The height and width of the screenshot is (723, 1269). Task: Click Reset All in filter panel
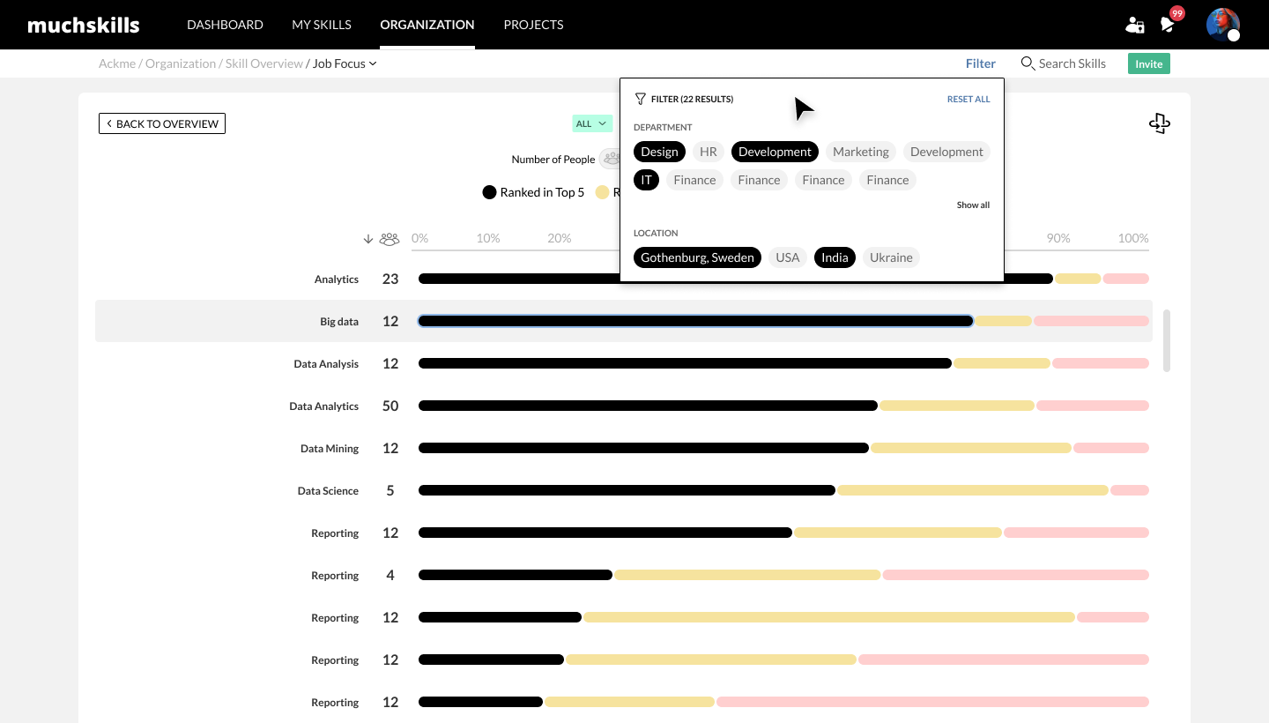(968, 99)
